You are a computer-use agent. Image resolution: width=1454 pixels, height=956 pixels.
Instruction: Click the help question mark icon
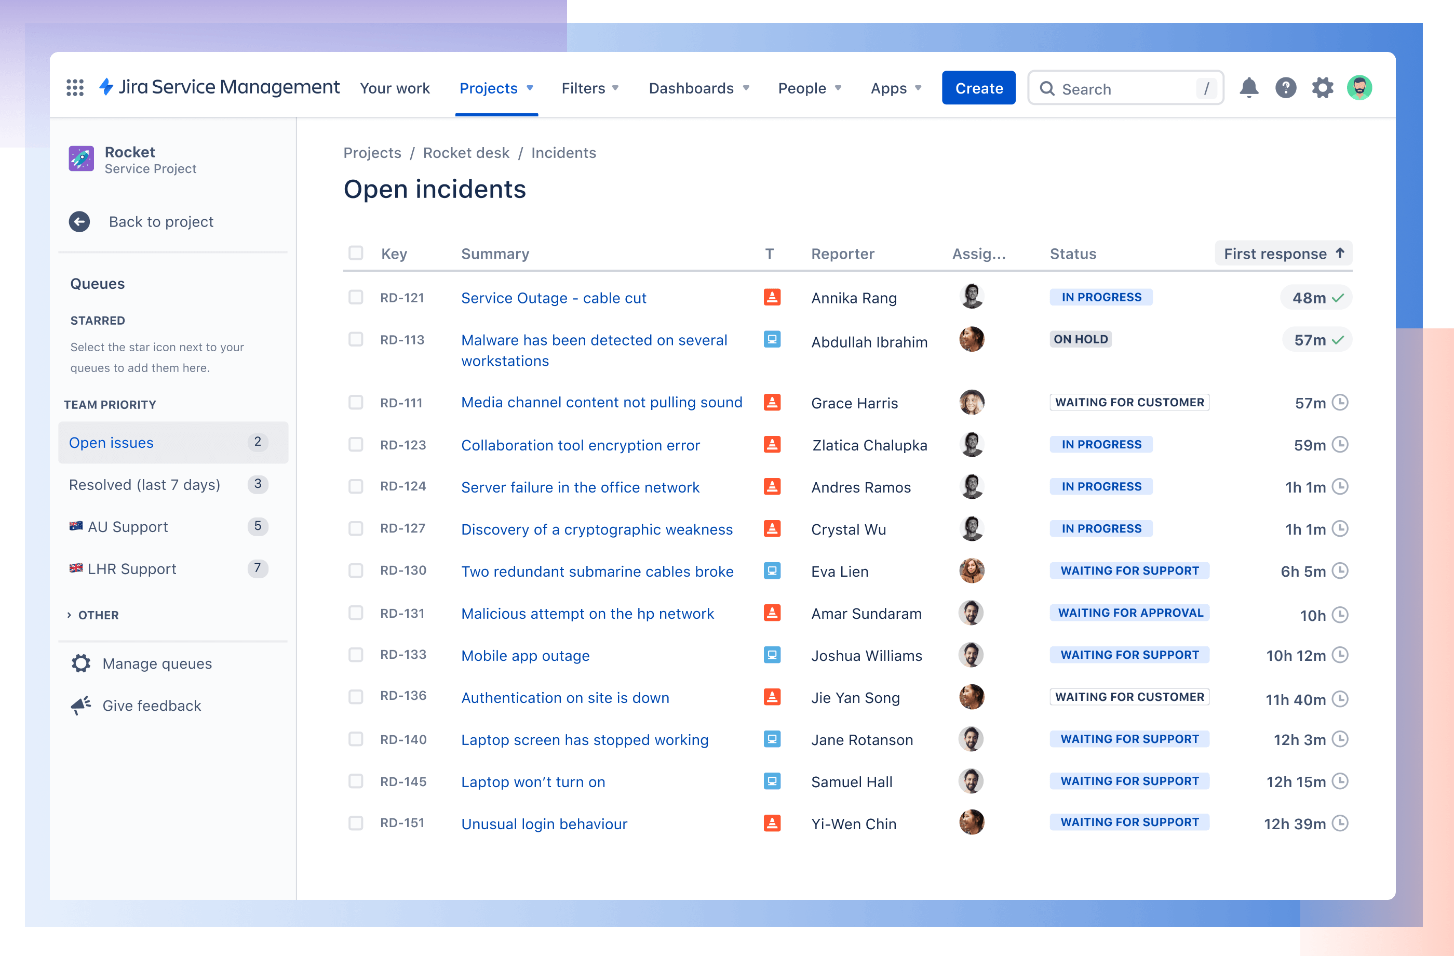pyautogui.click(x=1285, y=87)
